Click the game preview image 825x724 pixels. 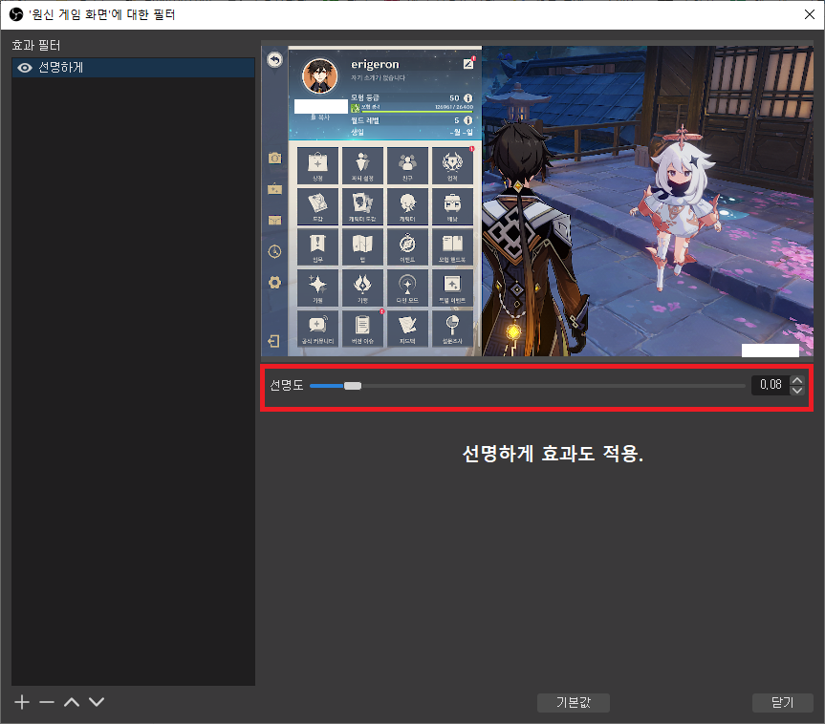(537, 201)
